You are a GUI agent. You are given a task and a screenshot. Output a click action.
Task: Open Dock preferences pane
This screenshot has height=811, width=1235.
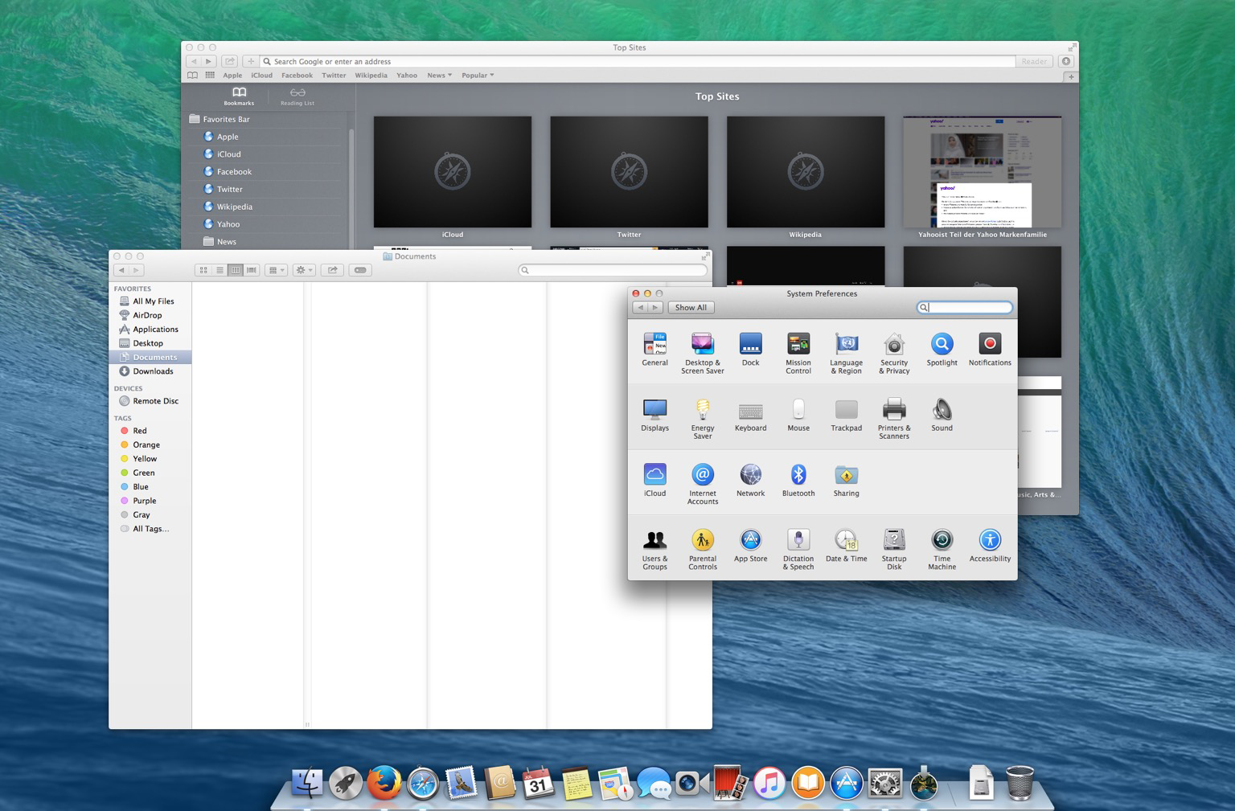[x=750, y=349]
